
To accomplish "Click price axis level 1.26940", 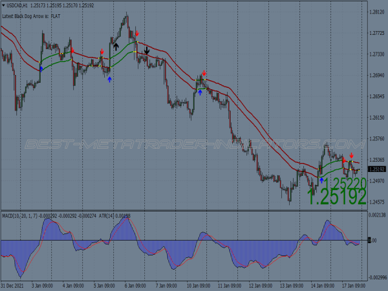I will click(377, 75).
